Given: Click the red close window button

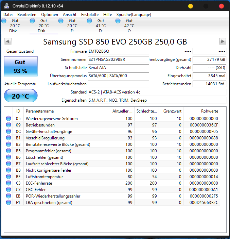Looking at the screenshot, I should tap(221, 6).
